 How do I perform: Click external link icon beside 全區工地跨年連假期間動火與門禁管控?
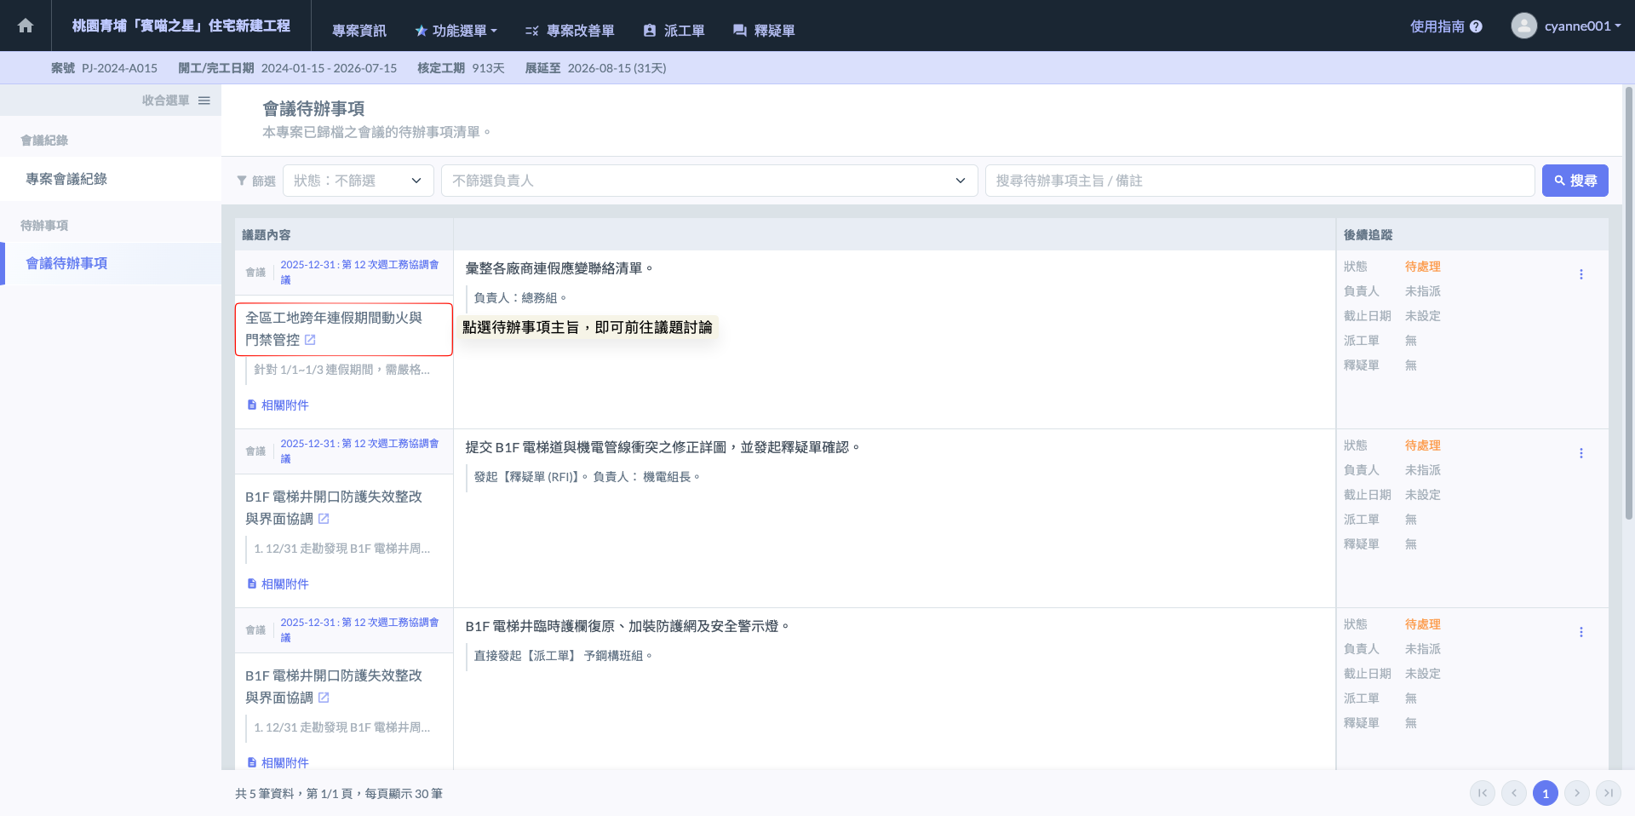point(310,340)
